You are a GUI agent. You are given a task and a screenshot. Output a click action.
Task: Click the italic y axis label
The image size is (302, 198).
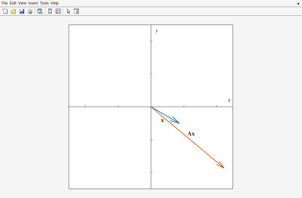157,31
